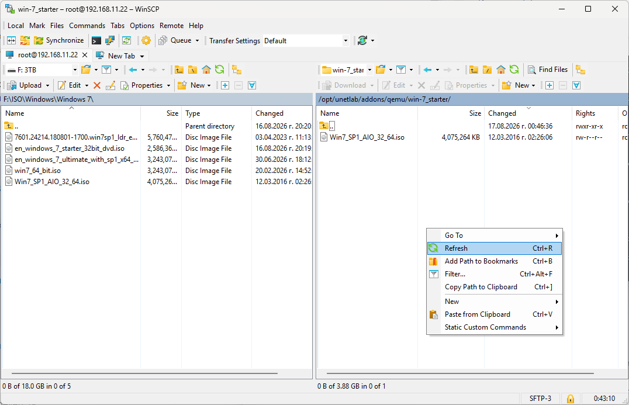Select Add Path to Bookmarks
Screen dimensions: 629x405
pyautogui.click(x=494, y=261)
